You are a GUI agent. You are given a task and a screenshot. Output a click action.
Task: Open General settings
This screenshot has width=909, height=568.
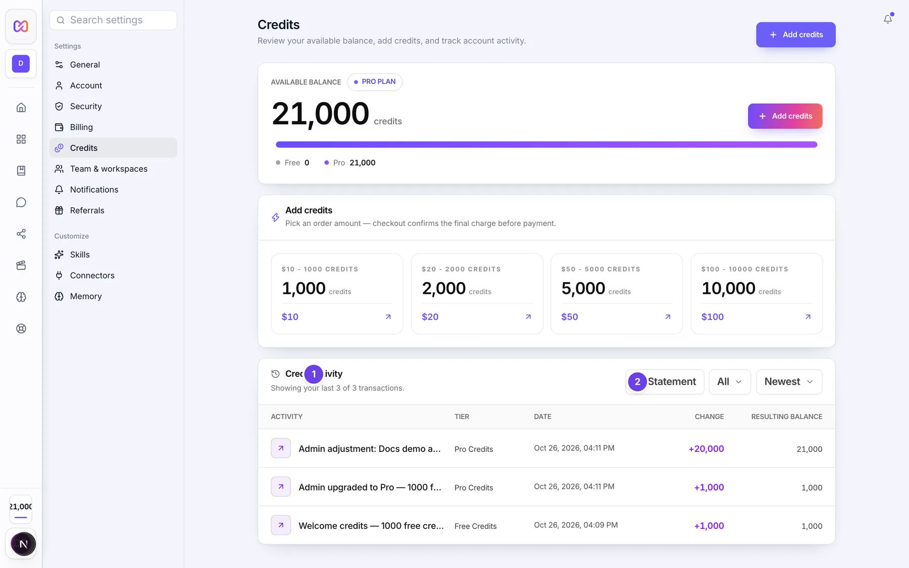tap(113, 65)
